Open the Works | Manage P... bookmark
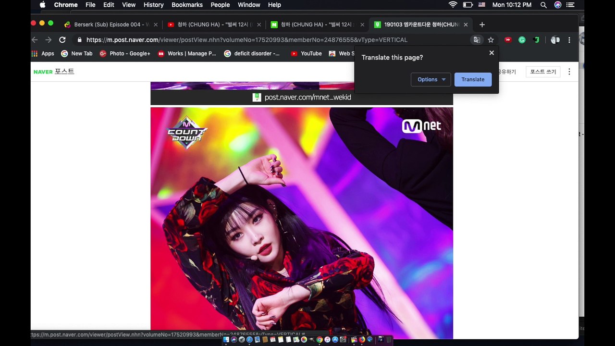Screen dimensions: 615x346 coord(187,53)
